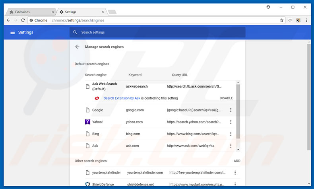Open more actions for Bing search engine
This screenshot has width=314, height=189.
pyautogui.click(x=231, y=134)
